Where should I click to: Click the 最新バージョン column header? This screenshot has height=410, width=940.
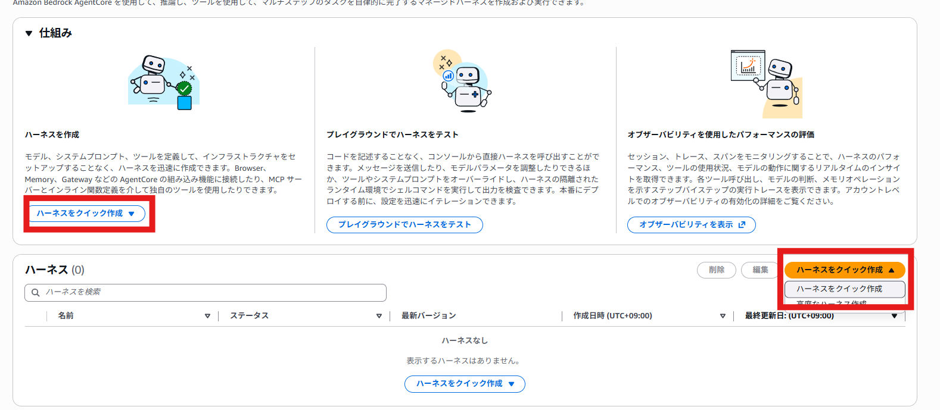click(x=428, y=316)
